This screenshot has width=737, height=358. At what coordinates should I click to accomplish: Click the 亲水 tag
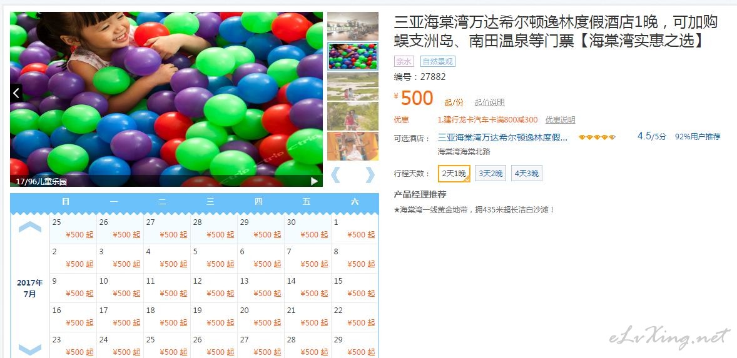[404, 61]
